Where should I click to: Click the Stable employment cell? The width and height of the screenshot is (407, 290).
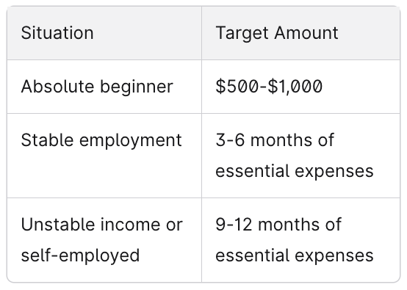tap(104, 156)
